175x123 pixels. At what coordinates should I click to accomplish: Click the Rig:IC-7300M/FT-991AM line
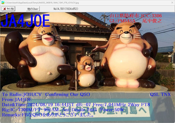(x=63, y=110)
